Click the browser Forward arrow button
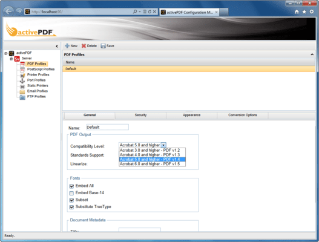319x242 pixels. pos(19,11)
